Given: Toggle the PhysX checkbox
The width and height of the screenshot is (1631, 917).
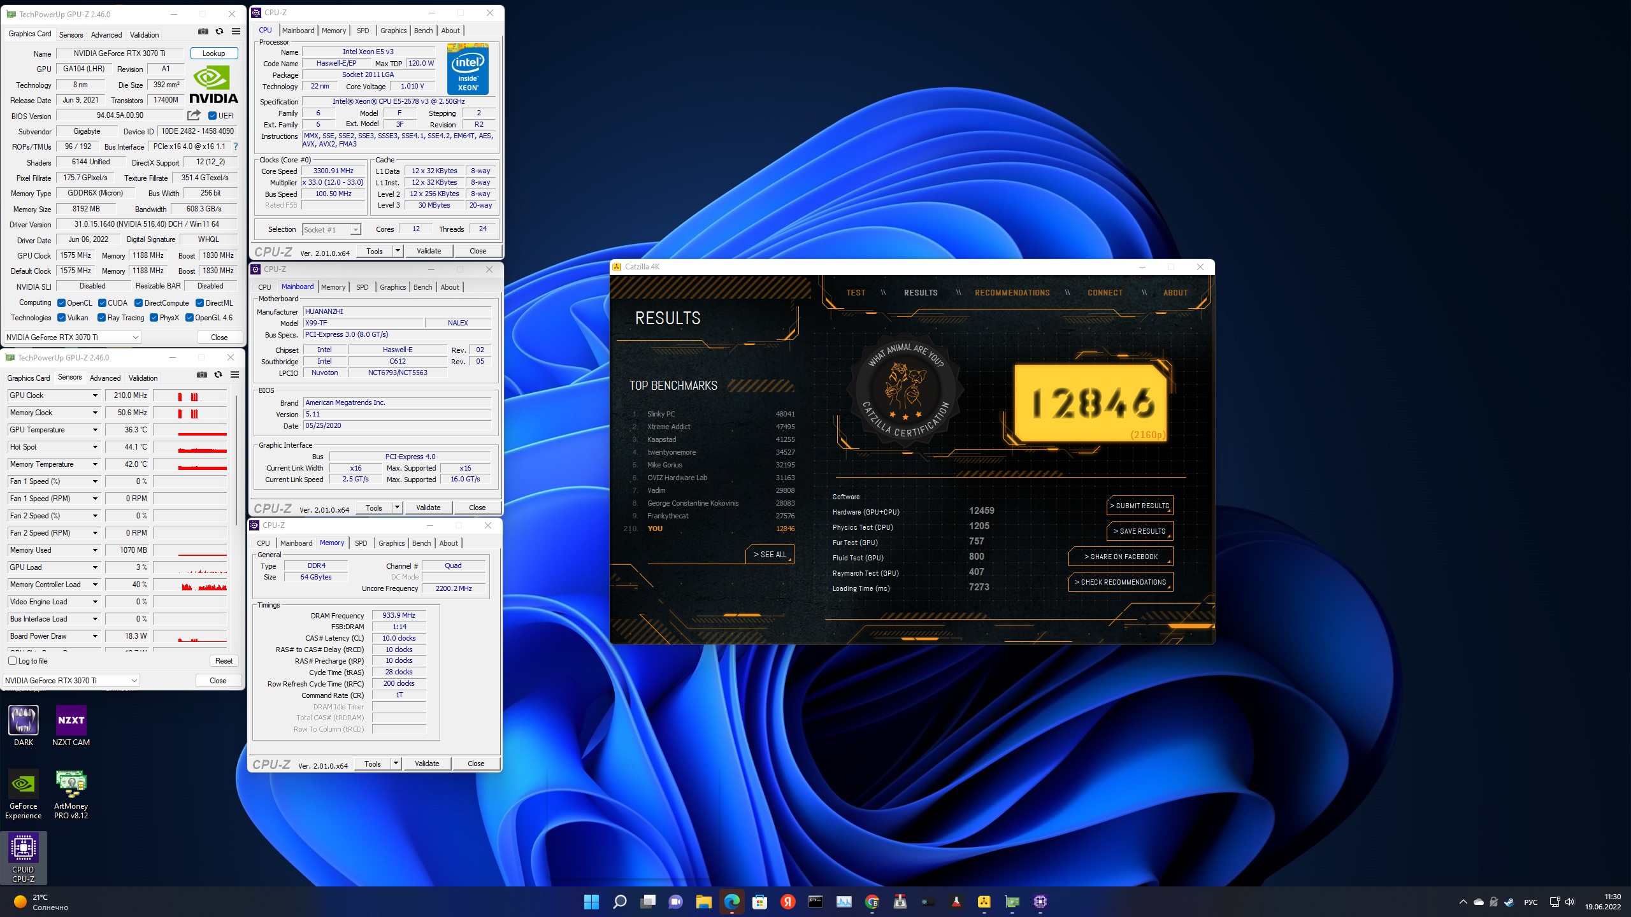Looking at the screenshot, I should coord(154,318).
